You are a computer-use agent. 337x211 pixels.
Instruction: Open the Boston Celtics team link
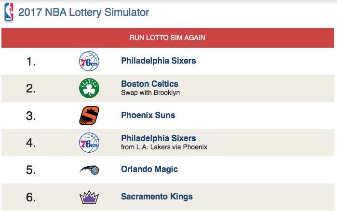pos(149,84)
